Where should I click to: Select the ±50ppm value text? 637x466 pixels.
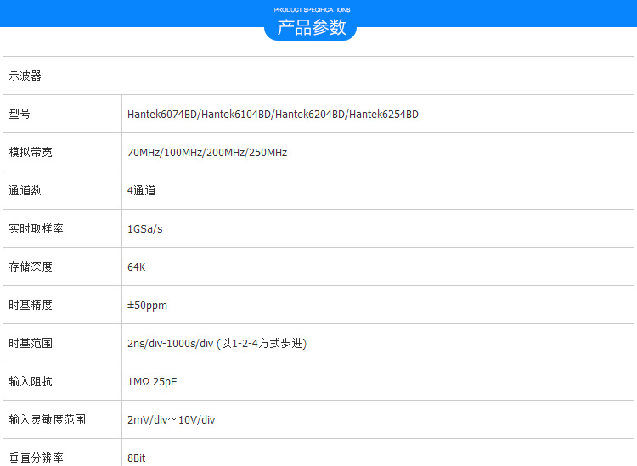point(148,306)
